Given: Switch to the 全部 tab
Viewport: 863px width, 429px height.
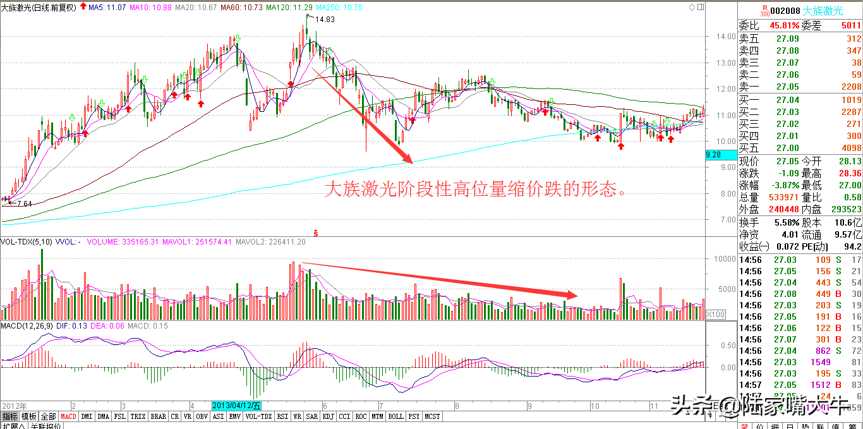Looking at the screenshot, I should coord(49,416).
